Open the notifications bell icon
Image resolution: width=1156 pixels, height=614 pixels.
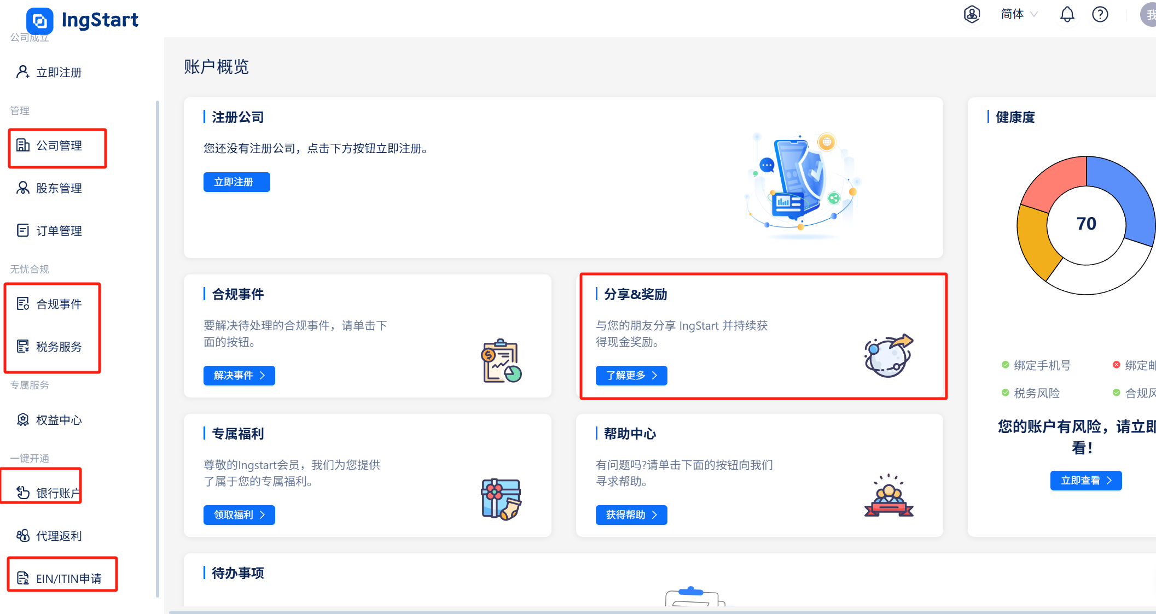click(1067, 14)
